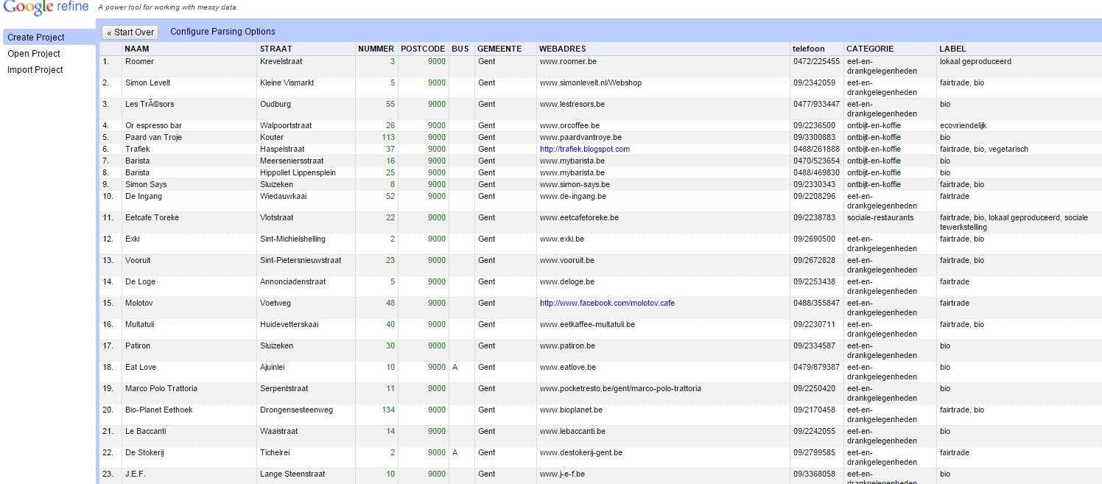The width and height of the screenshot is (1102, 484).
Task: Click the Google refine logo
Action: (x=46, y=8)
